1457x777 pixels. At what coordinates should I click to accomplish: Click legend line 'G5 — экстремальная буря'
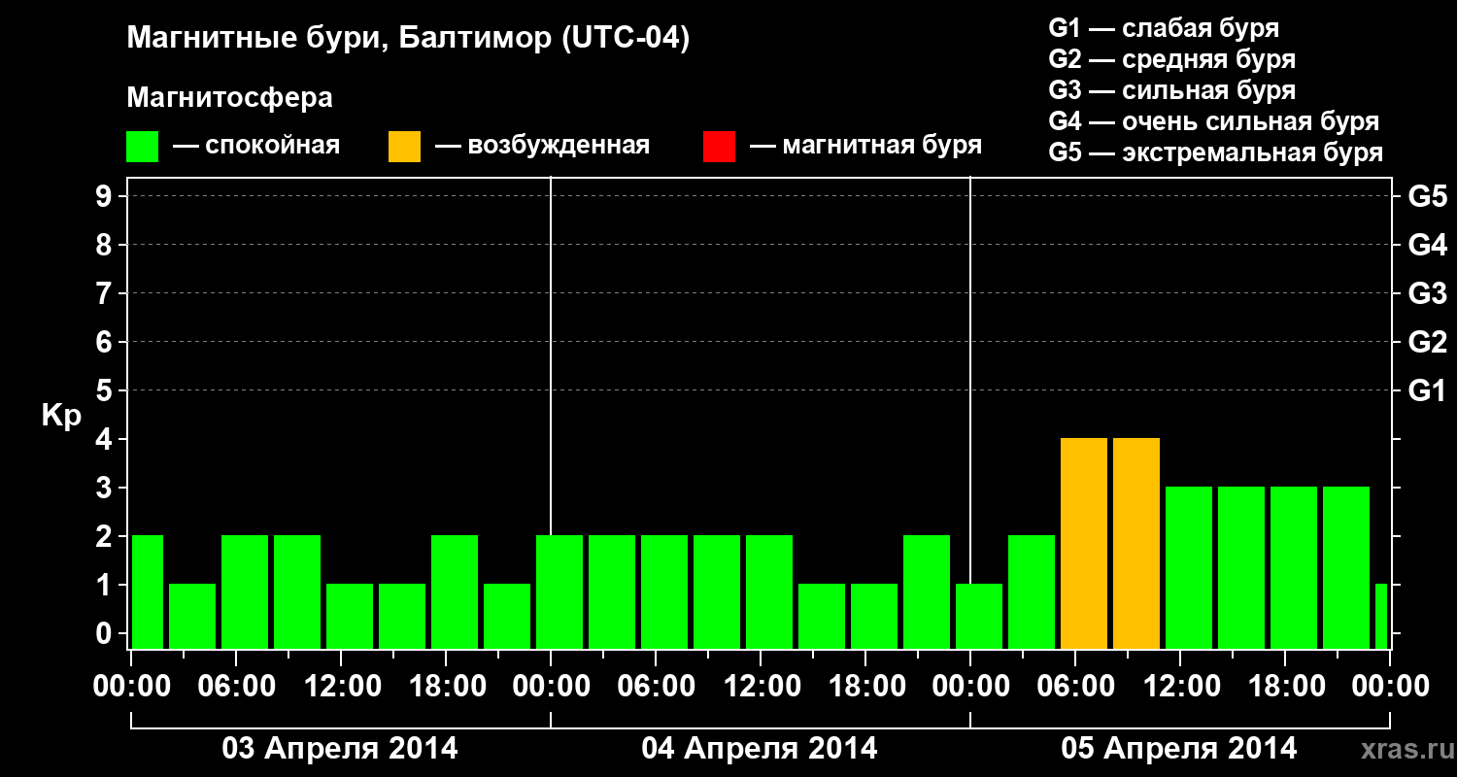click(1215, 152)
